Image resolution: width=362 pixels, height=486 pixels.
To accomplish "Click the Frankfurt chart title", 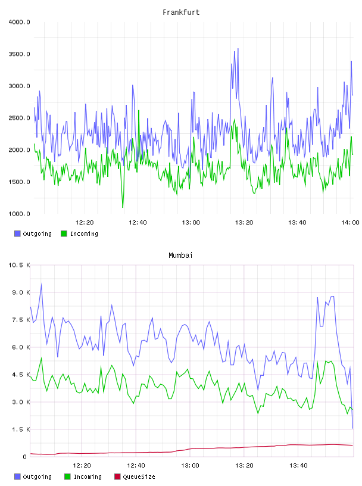I will (181, 13).
